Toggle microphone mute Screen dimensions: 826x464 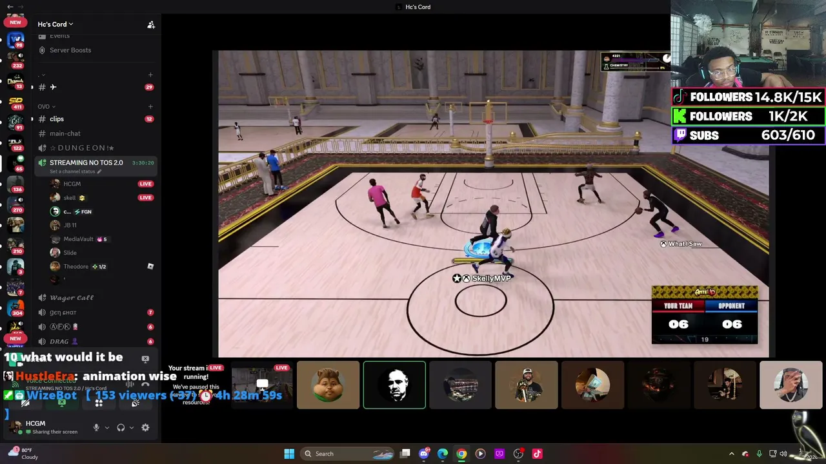pos(96,427)
